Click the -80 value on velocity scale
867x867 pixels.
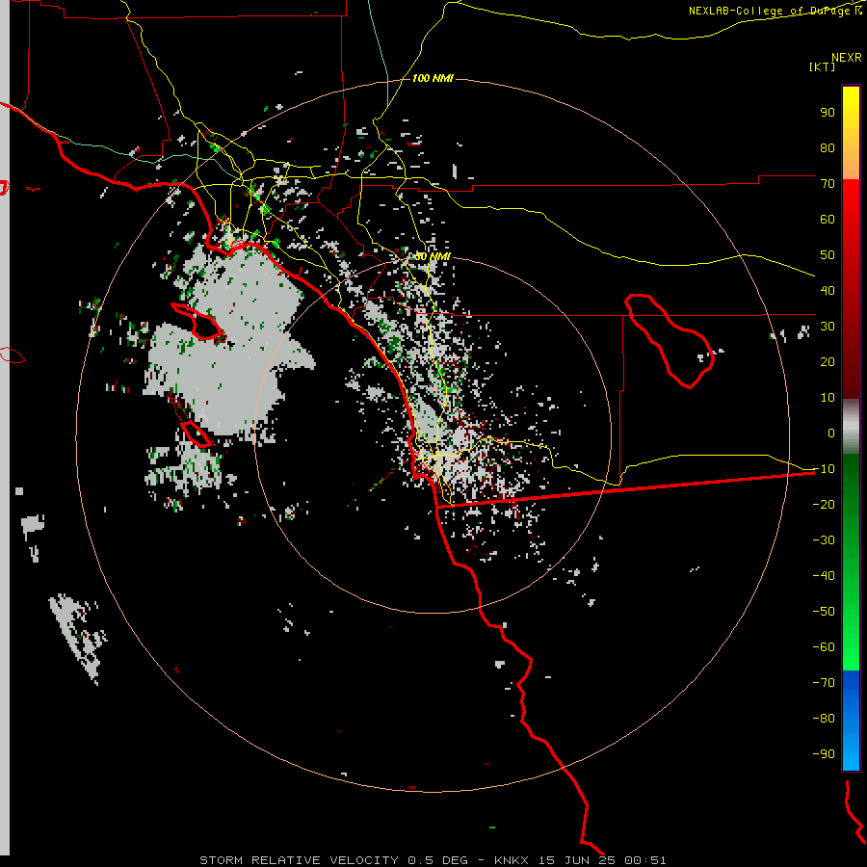[x=824, y=719]
